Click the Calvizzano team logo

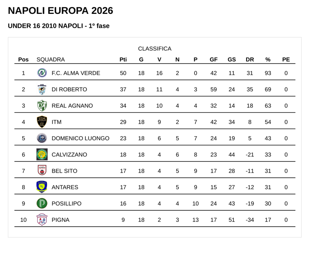(x=42, y=154)
